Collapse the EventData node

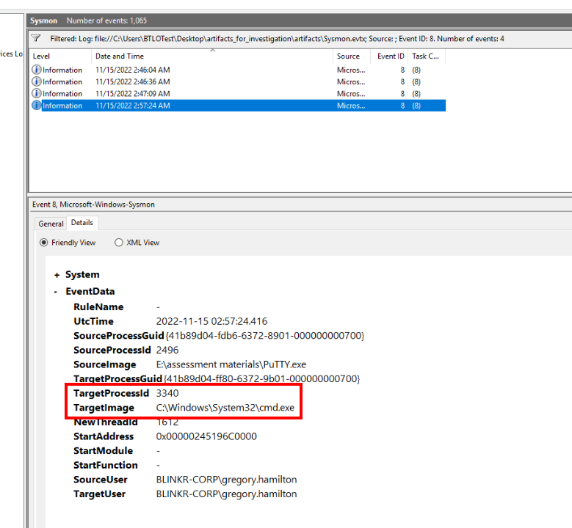click(56, 292)
